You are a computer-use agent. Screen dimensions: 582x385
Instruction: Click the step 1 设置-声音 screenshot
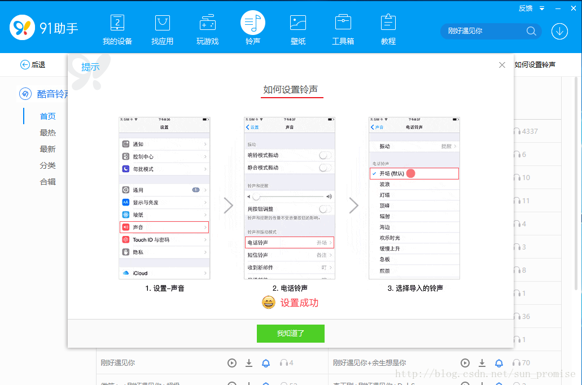tap(164, 198)
